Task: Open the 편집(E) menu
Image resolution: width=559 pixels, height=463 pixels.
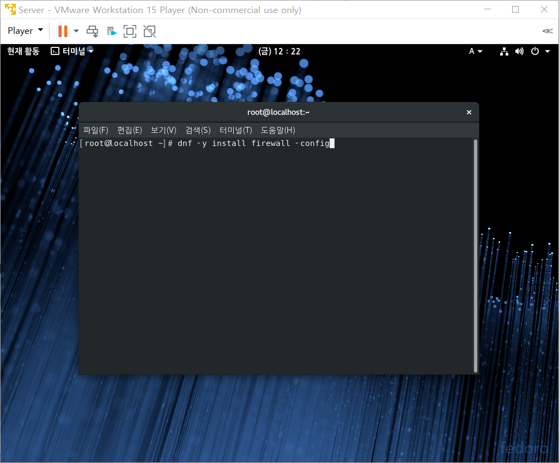Action: pos(130,130)
